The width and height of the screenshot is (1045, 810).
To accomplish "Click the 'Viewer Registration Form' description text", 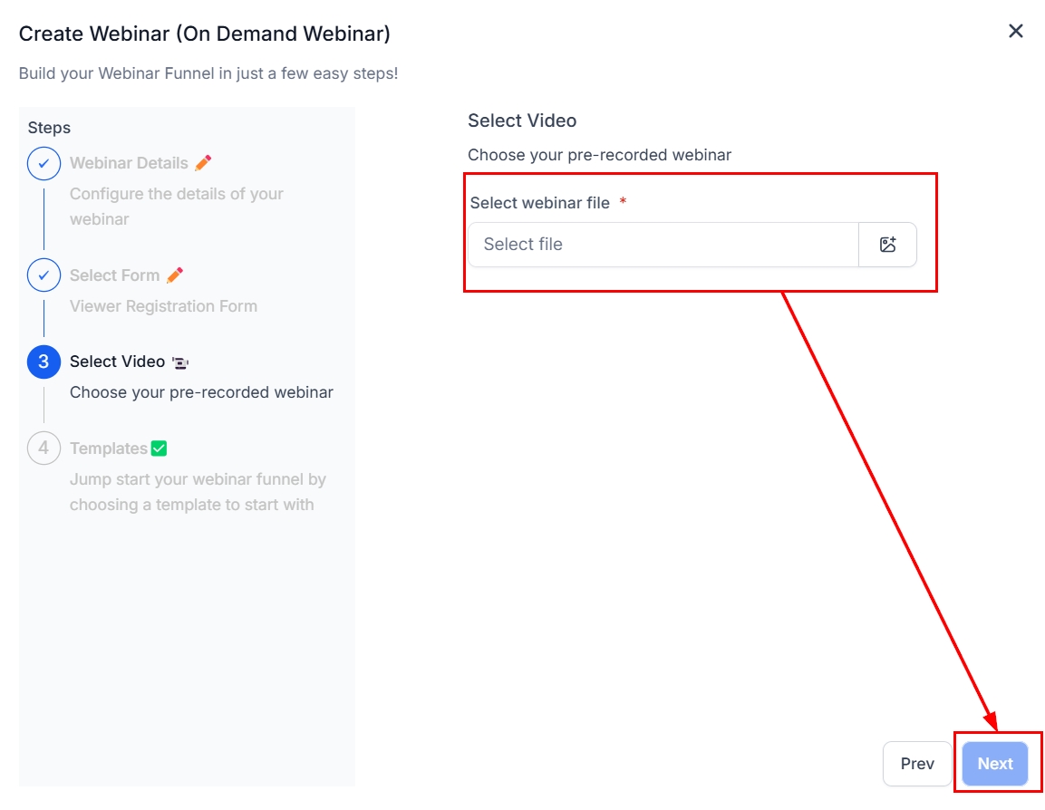I will 163,306.
